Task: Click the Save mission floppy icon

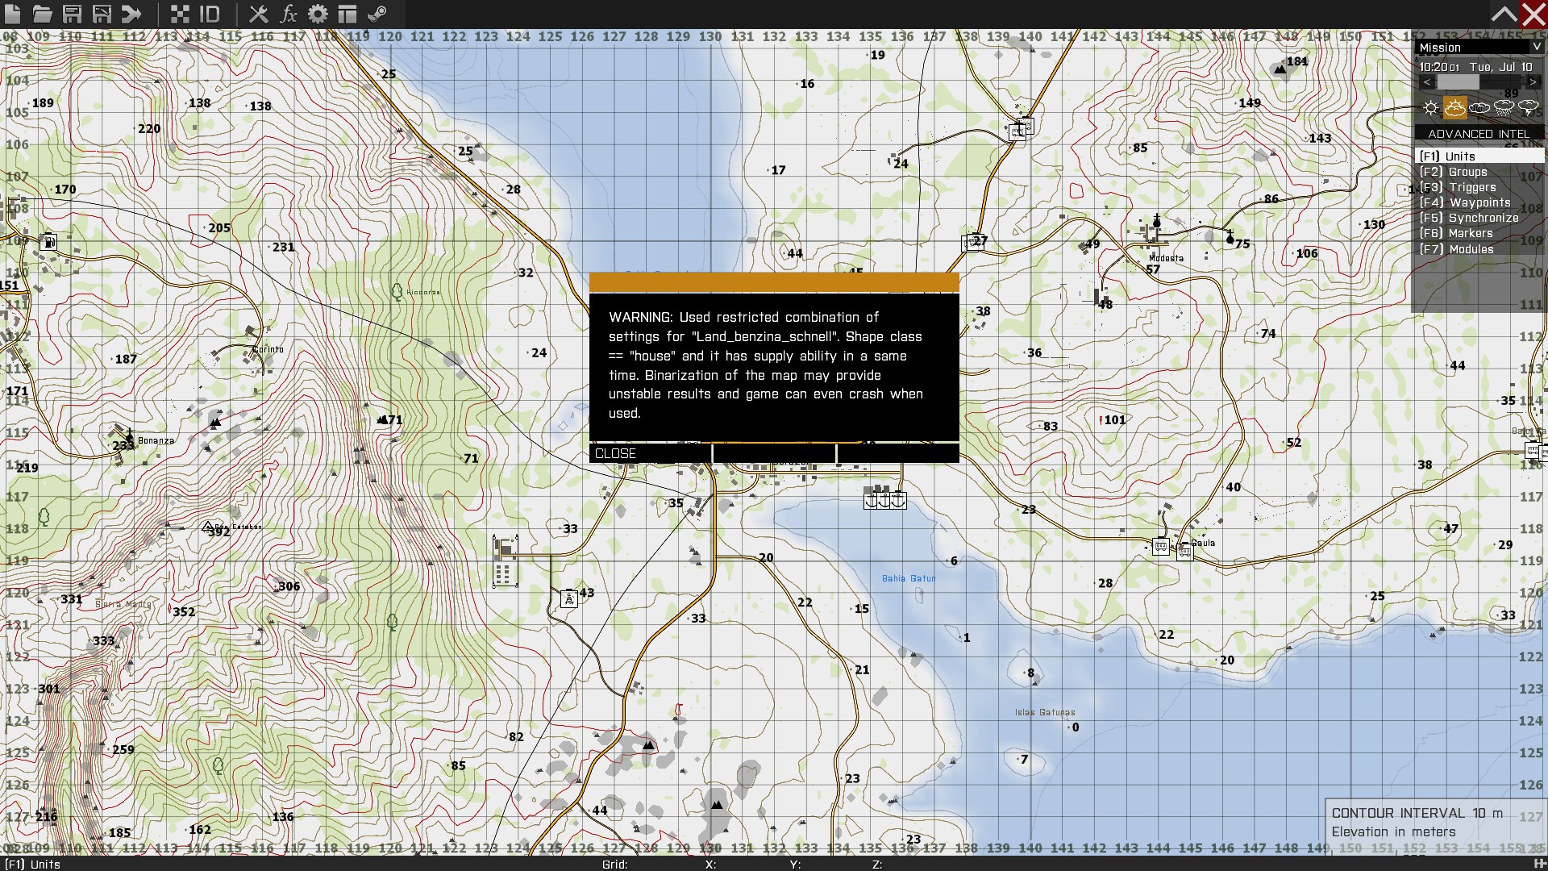Action: pyautogui.click(x=72, y=14)
